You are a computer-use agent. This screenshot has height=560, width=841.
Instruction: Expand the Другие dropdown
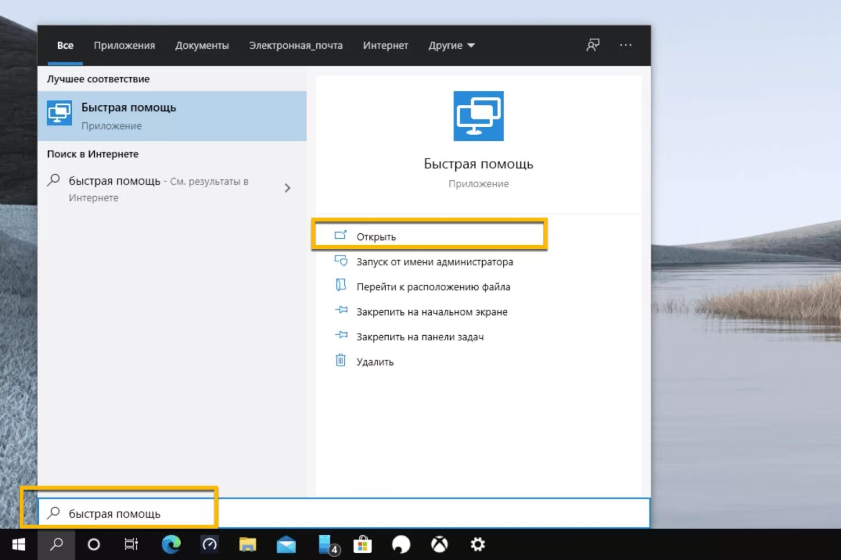(451, 45)
